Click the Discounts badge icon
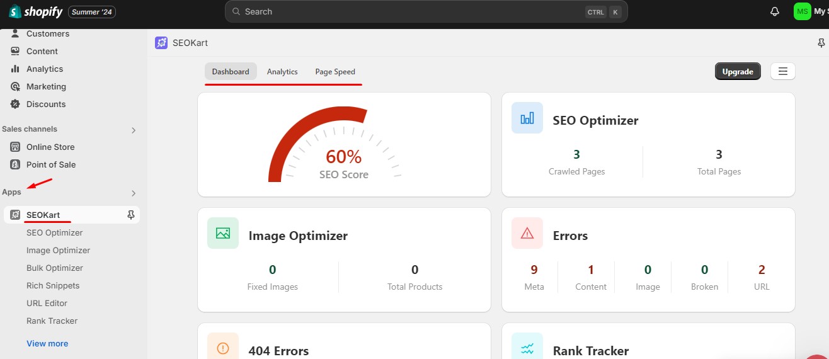Screen dimensions: 829x359 [x=15, y=104]
